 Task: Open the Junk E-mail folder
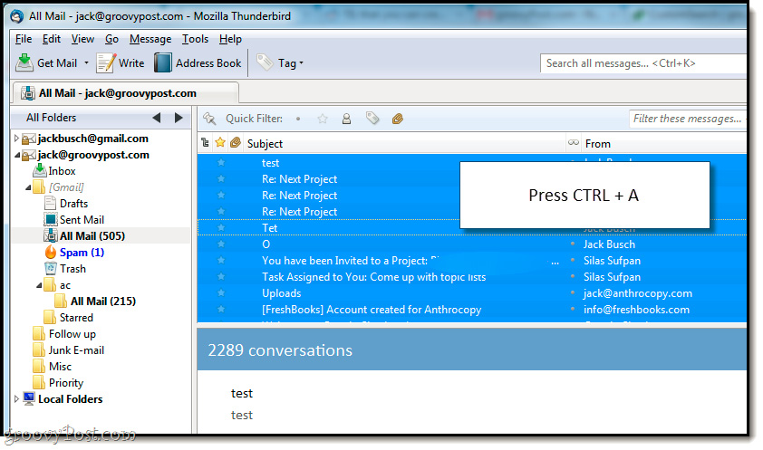point(76,350)
